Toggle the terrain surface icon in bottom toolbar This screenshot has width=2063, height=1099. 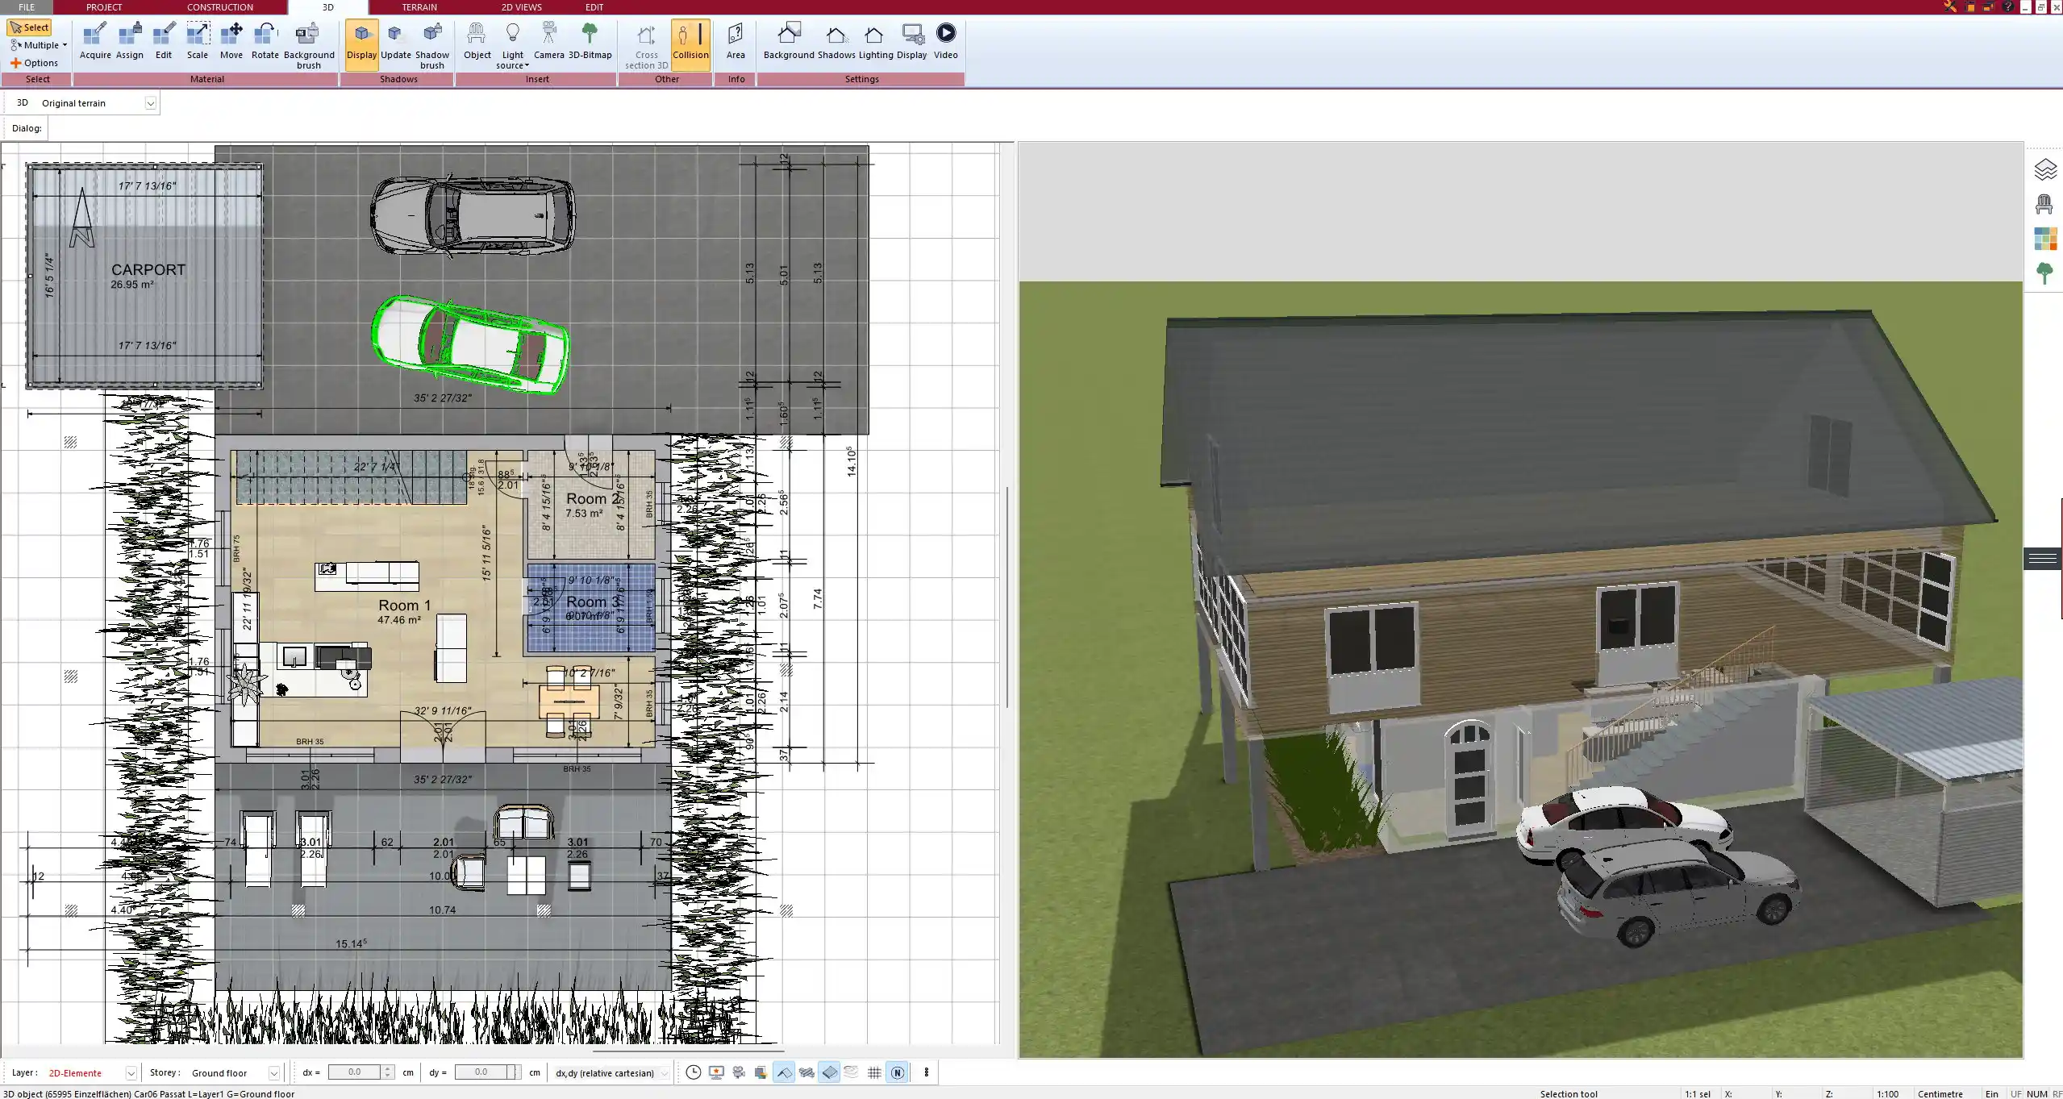pyautogui.click(x=829, y=1072)
